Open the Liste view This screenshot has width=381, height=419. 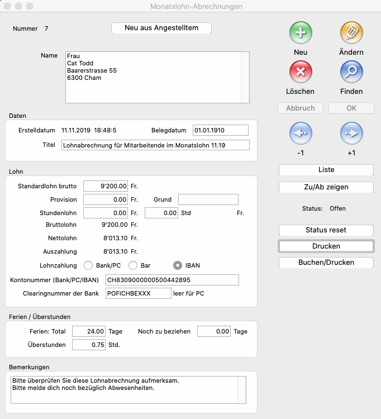[x=326, y=170]
